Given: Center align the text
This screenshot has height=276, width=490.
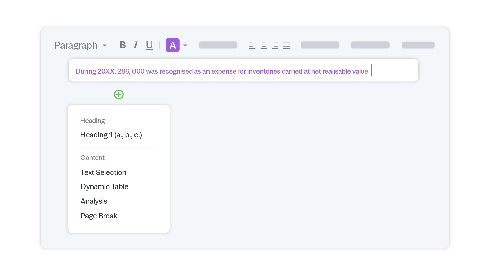Looking at the screenshot, I should [x=264, y=45].
